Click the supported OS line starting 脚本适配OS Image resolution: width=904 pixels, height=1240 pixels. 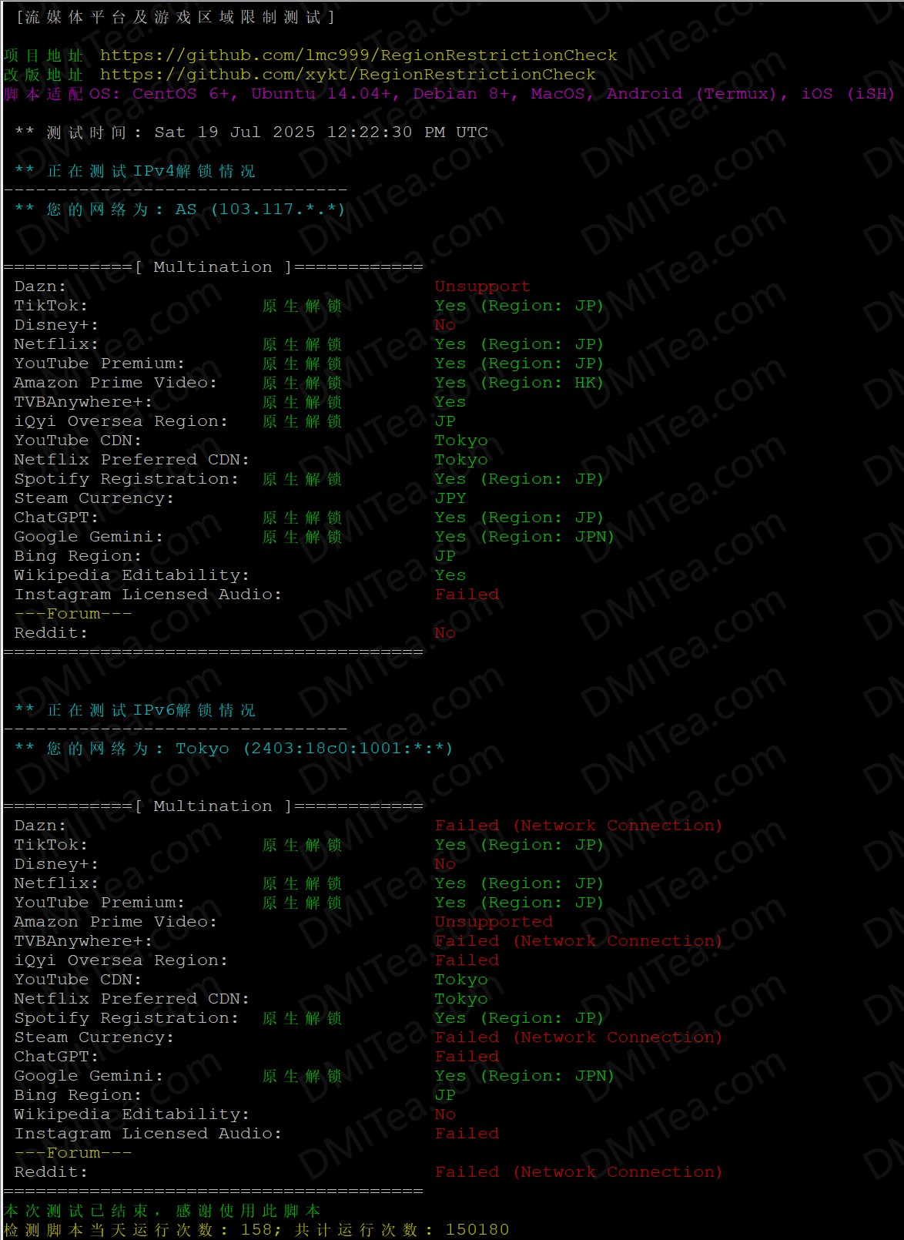click(x=450, y=94)
